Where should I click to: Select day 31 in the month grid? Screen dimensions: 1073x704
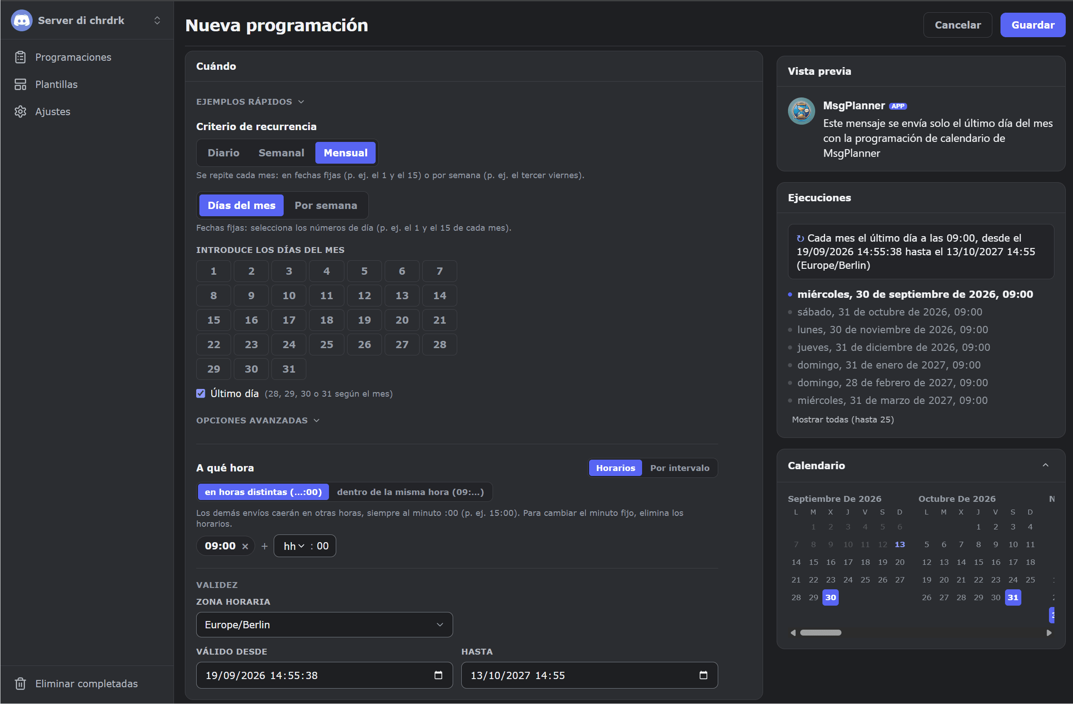[289, 369]
